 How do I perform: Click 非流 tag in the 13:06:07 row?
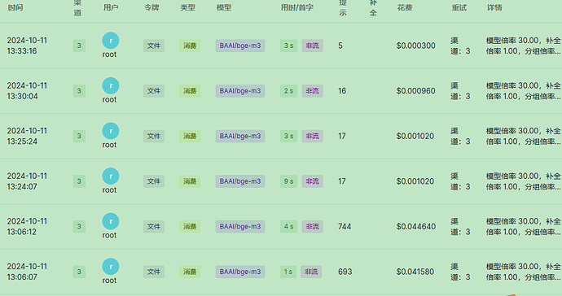(311, 272)
